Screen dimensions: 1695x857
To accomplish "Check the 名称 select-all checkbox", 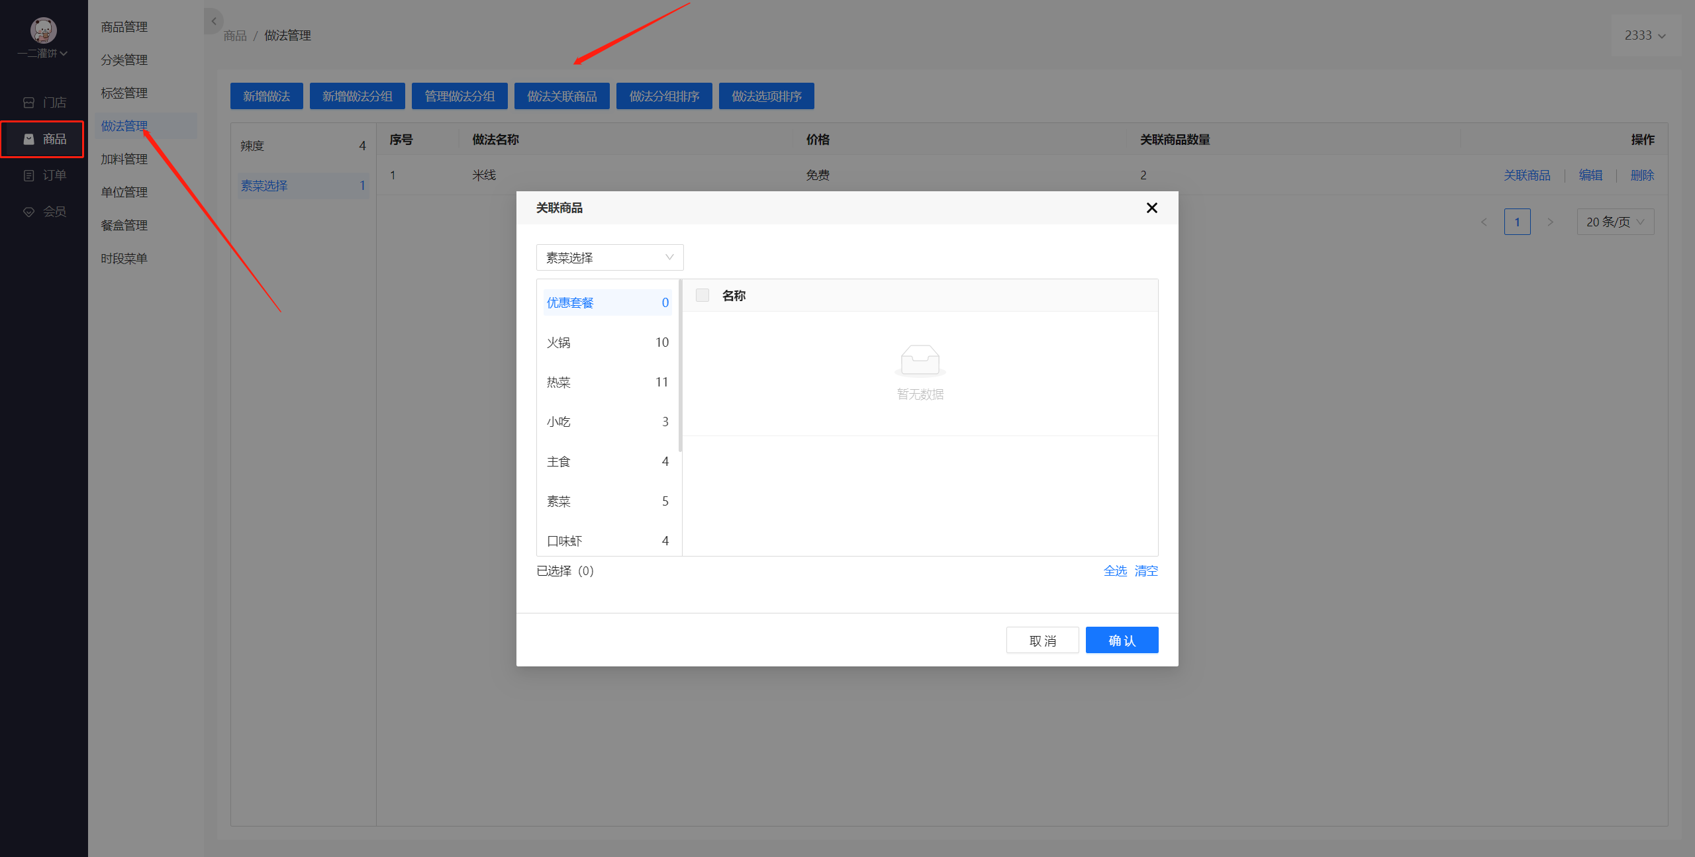I will click(702, 295).
